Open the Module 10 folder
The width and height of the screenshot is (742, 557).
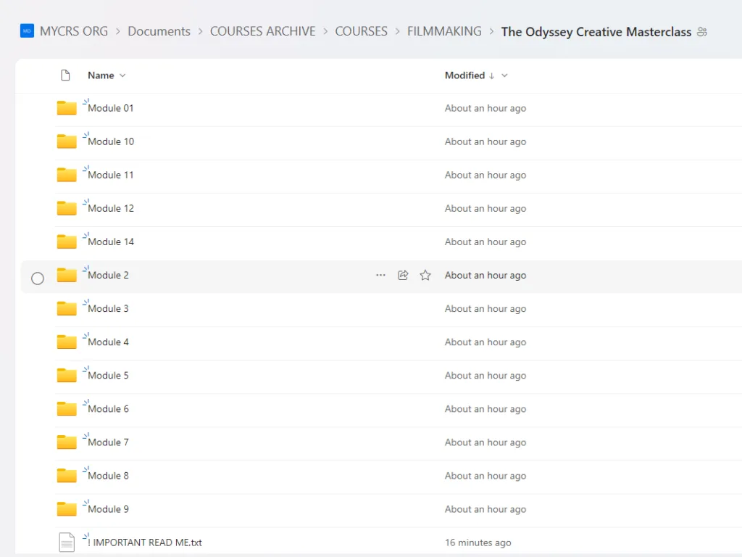click(111, 141)
